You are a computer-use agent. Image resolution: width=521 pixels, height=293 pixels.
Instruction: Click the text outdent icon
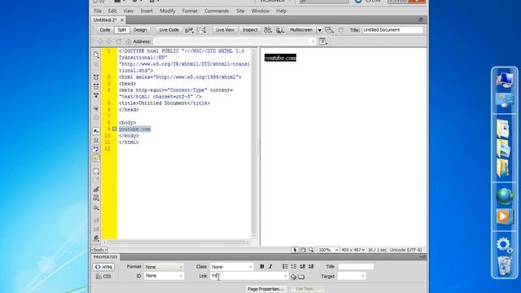[x=302, y=266]
